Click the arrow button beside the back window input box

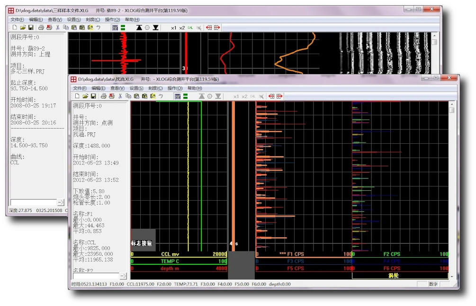pos(60,203)
